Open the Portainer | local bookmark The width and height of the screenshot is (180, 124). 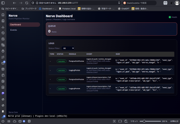[x=67, y=9]
